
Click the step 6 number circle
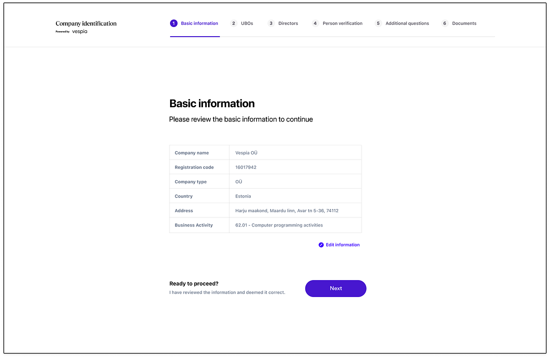(x=445, y=23)
